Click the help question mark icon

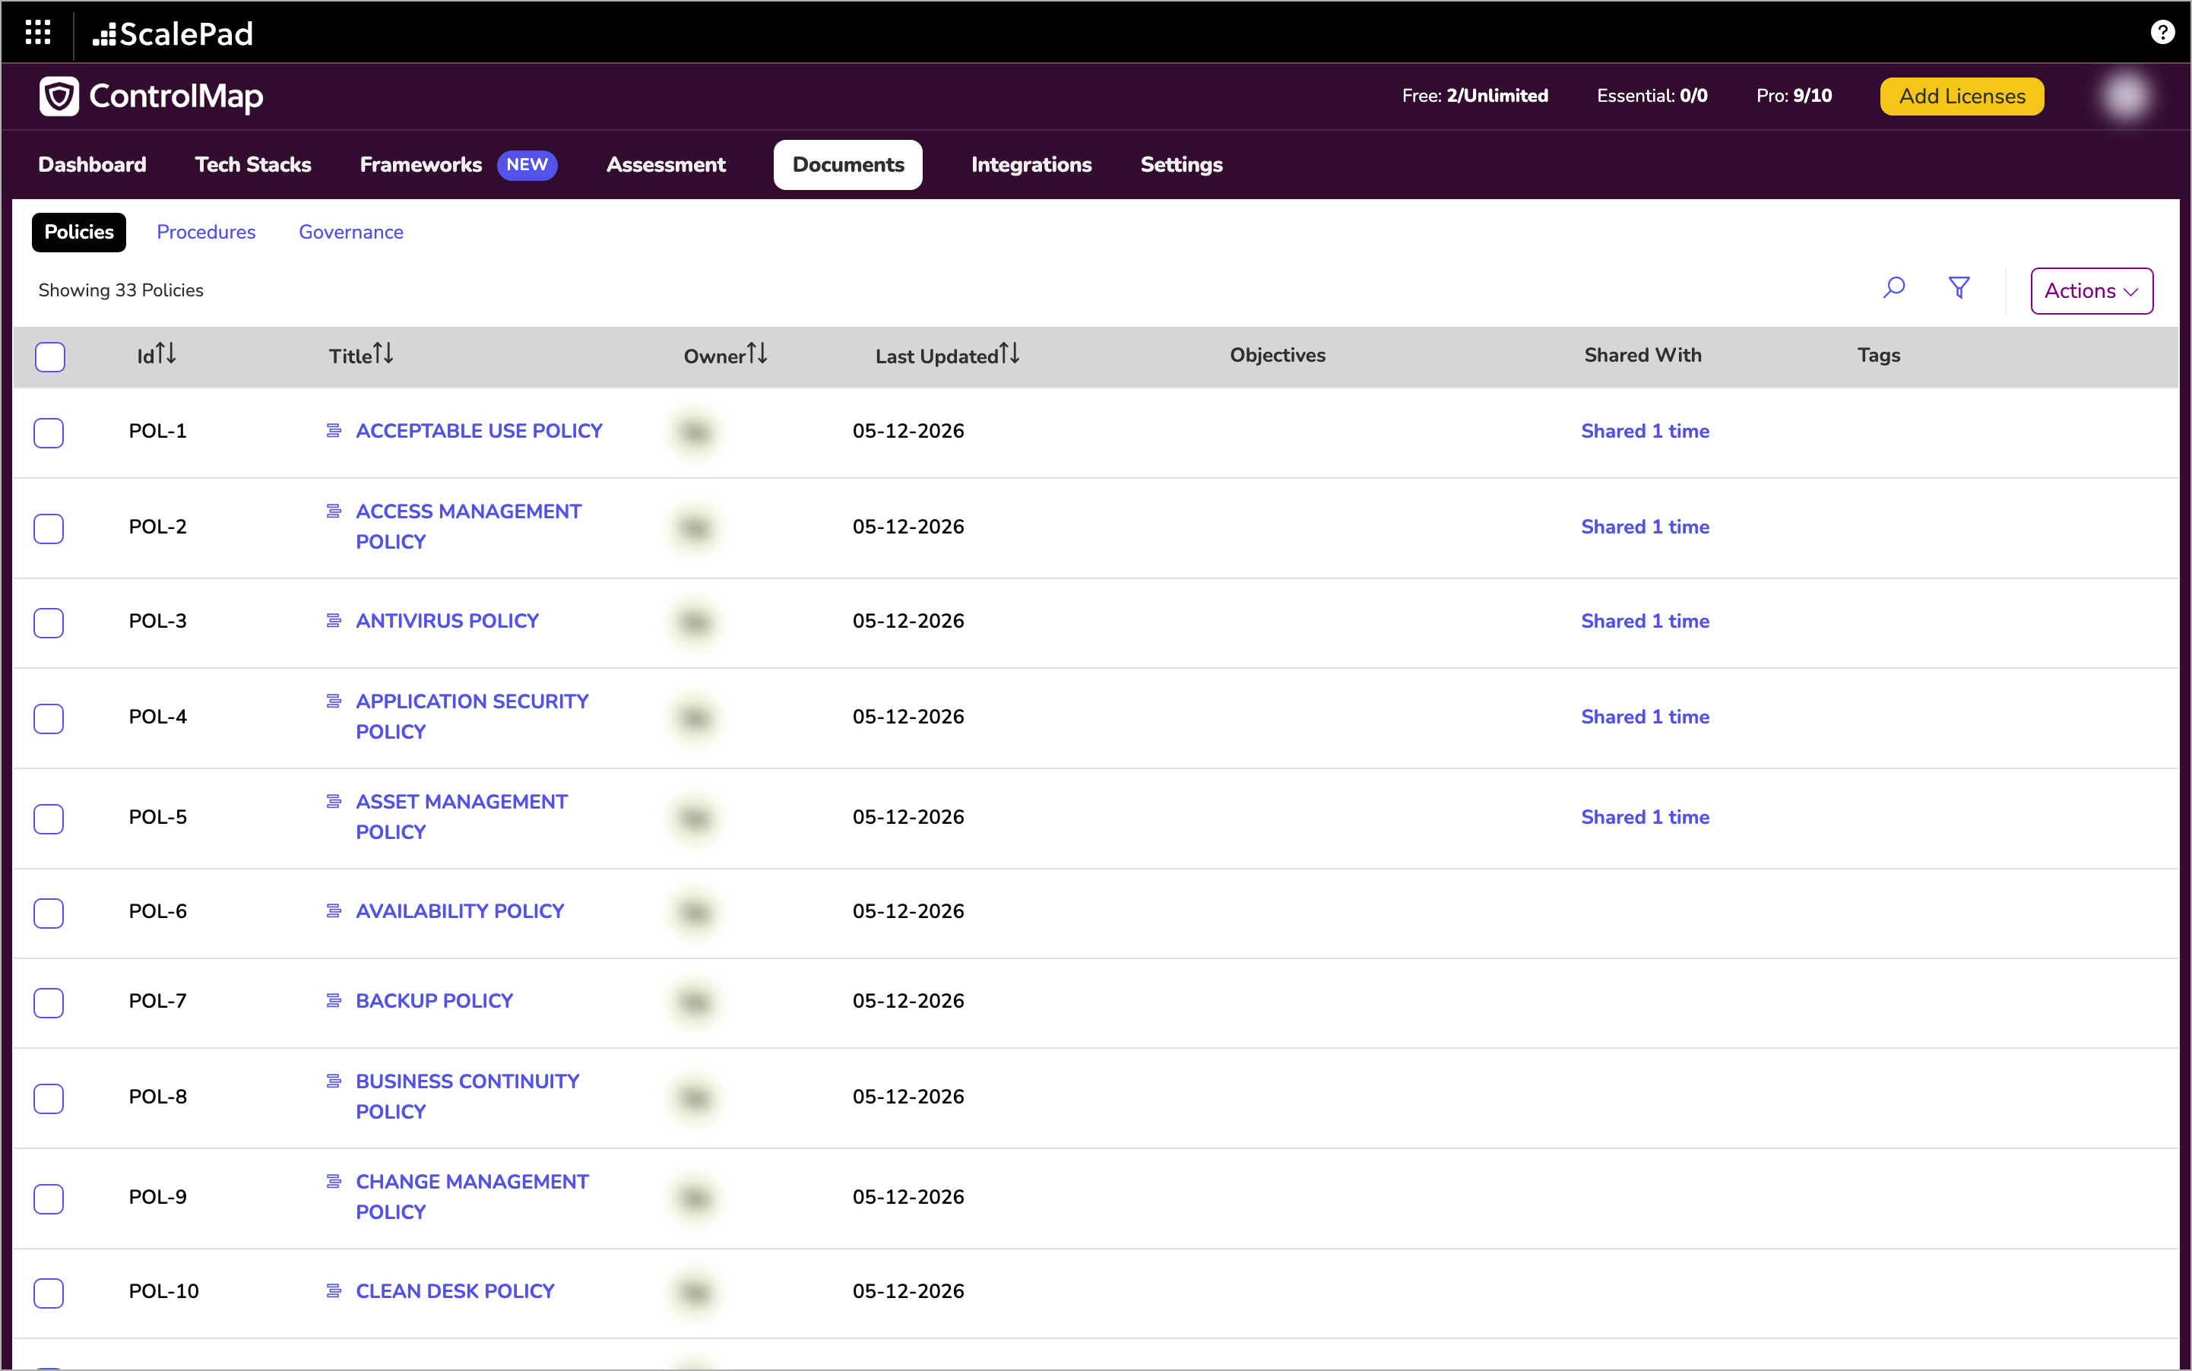[2162, 33]
